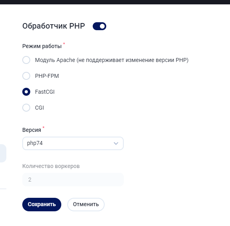Screen dimensions: 230x226
Task: Select the Модуль Apache radio button
Action: pyautogui.click(x=26, y=60)
